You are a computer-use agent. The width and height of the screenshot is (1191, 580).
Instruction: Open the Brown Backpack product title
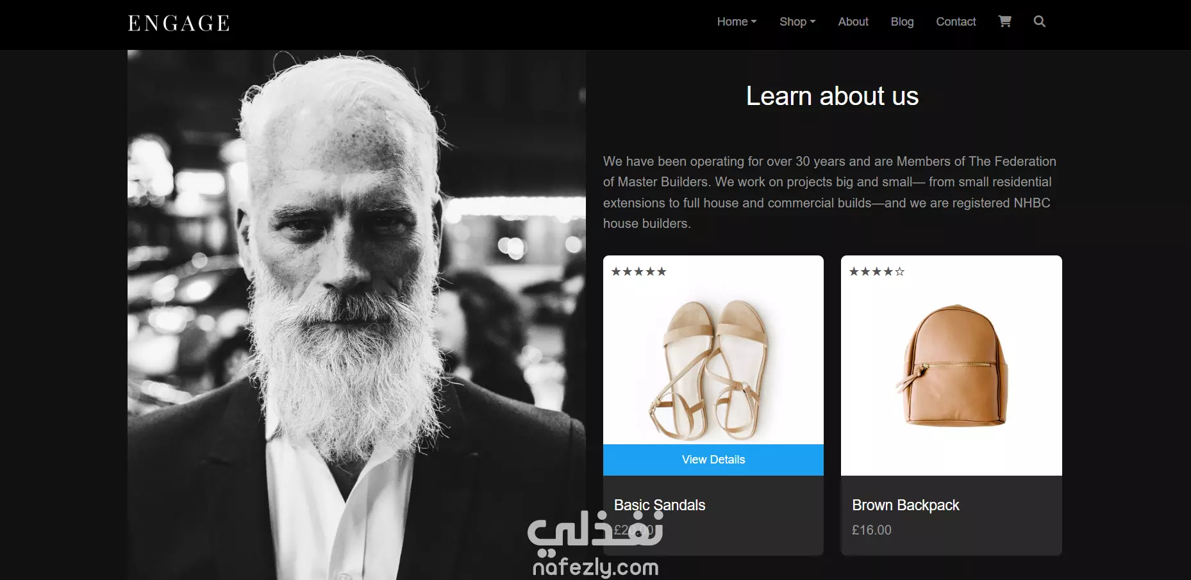[x=906, y=505]
